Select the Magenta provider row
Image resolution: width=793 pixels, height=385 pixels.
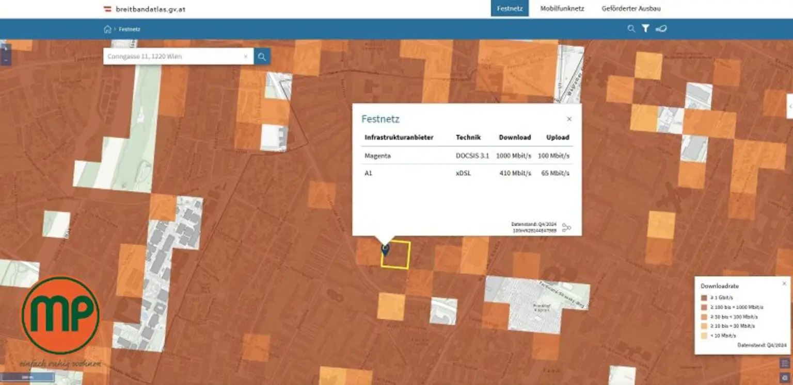tap(467, 156)
